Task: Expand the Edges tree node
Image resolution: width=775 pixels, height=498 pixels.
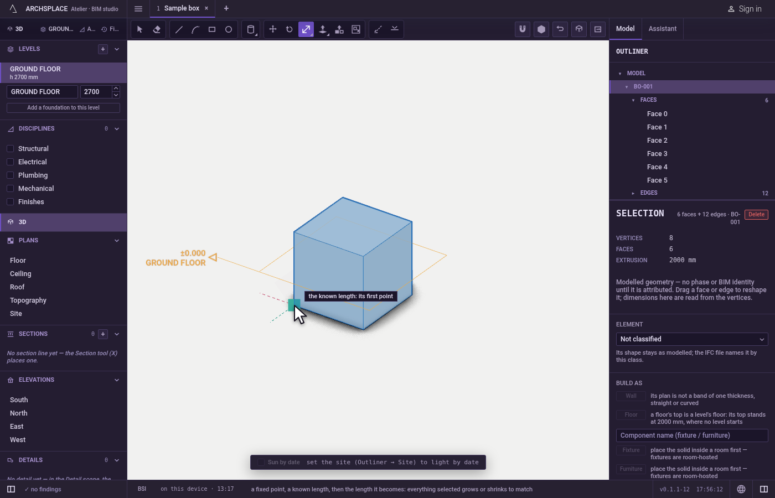Action: pyautogui.click(x=633, y=193)
